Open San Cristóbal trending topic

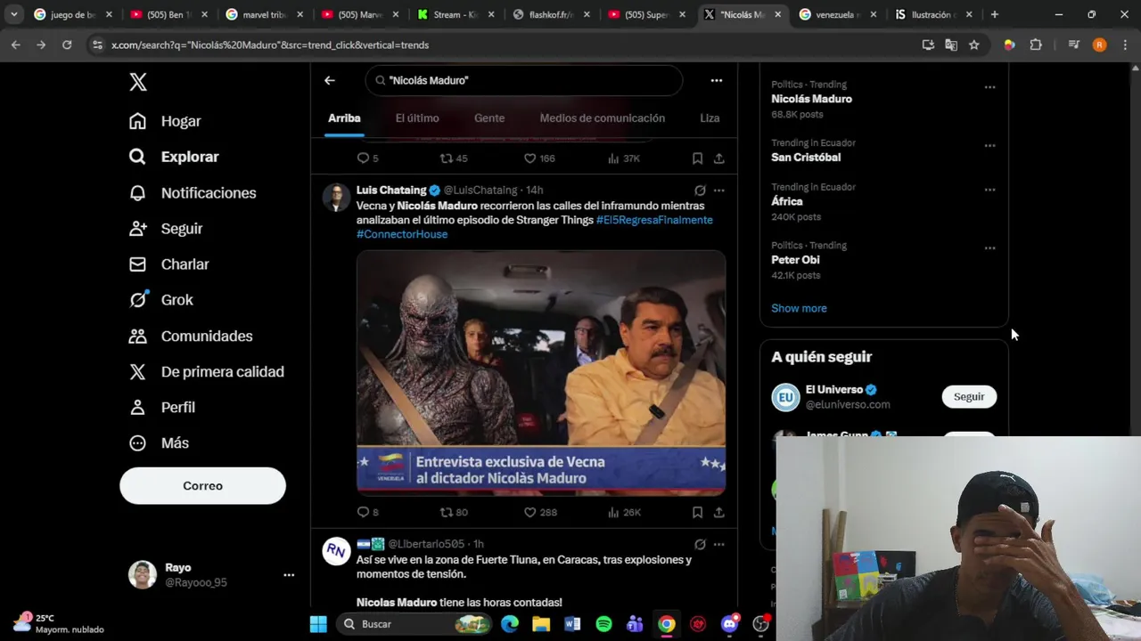pos(806,158)
